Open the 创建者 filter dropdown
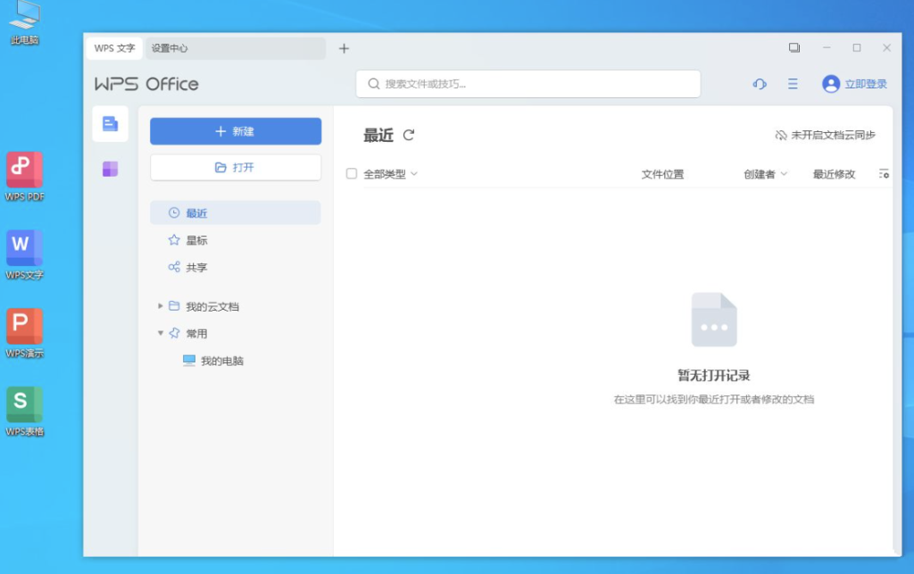This screenshot has height=574, width=914. point(765,174)
